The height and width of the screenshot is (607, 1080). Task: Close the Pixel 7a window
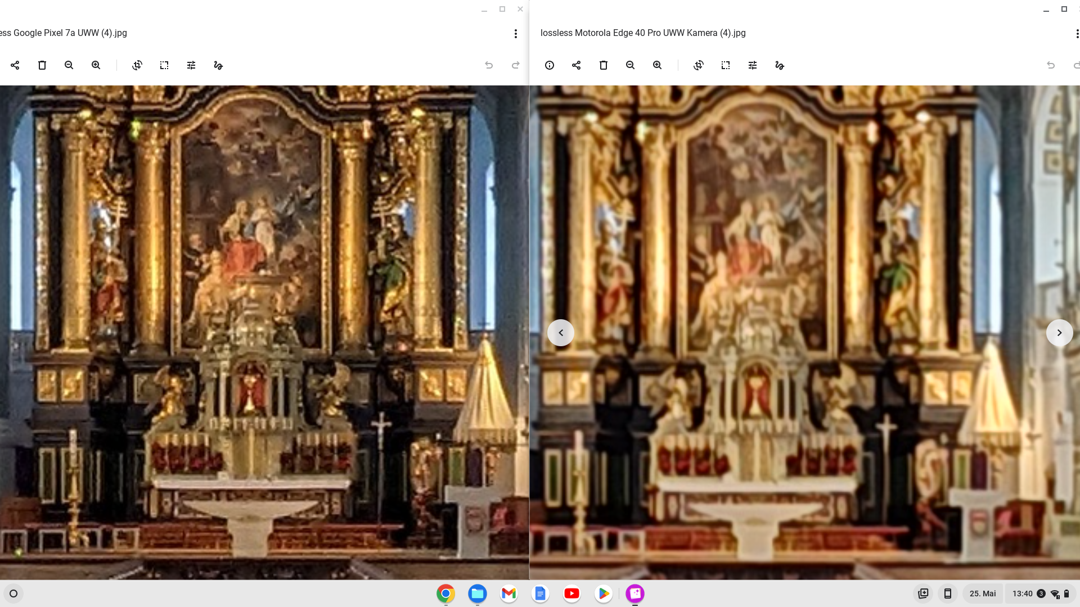pyautogui.click(x=520, y=9)
